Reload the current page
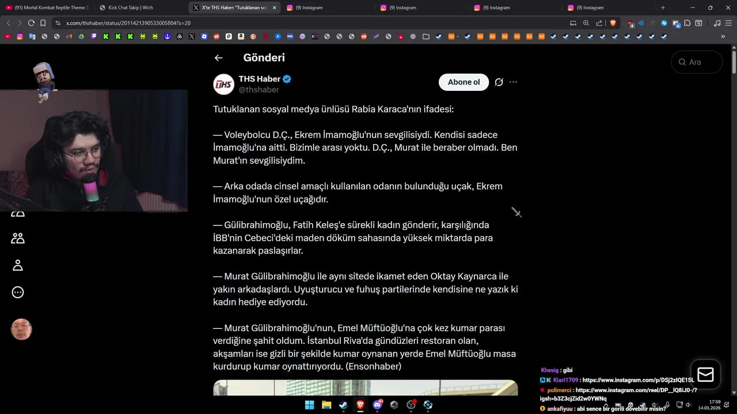This screenshot has width=737, height=414. pos(31,23)
